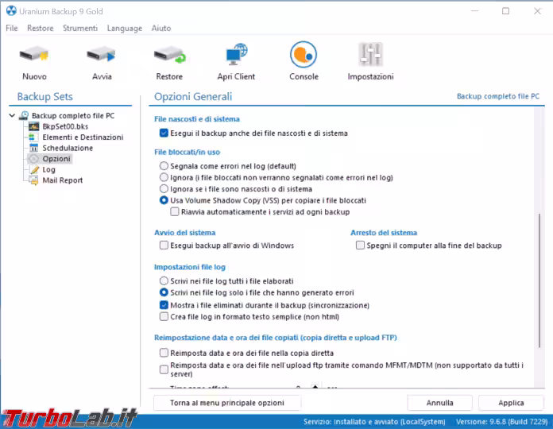Check 'Spegni il computer alla fine del backup'
The width and height of the screenshot is (553, 429).
pos(360,245)
